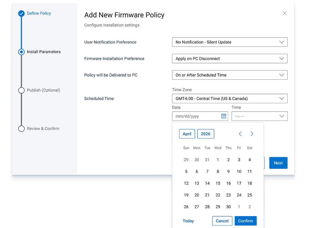
Task: Select the Install Parameters step circle
Action: coord(21,52)
